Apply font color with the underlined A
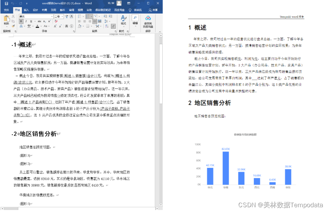Image resolution: width=329 pixels, height=212 pixels. pos(37,26)
